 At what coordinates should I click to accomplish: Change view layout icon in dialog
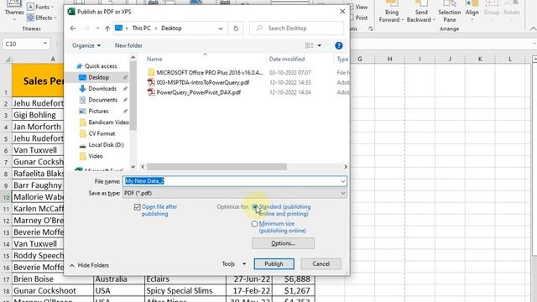point(309,45)
